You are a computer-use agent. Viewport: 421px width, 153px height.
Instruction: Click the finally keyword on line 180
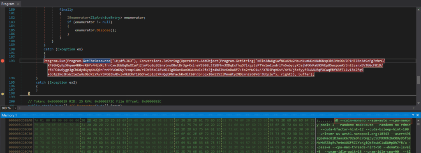click(x=66, y=9)
